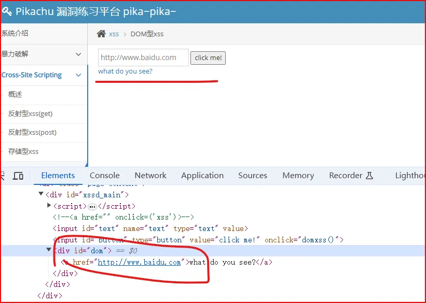Screen dimensions: 426x303
Task: Click the ellipsis badge inside script tag
Action: (x=92, y=207)
